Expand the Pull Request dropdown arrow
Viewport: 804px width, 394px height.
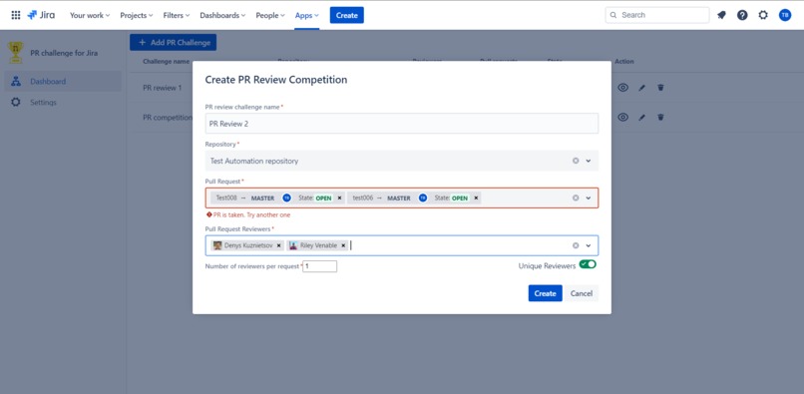point(589,198)
